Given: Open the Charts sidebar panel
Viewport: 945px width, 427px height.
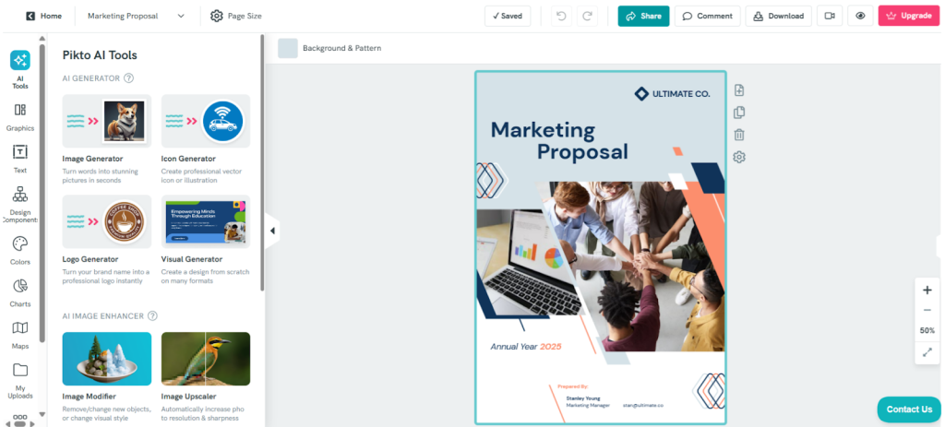Looking at the screenshot, I should click(20, 292).
